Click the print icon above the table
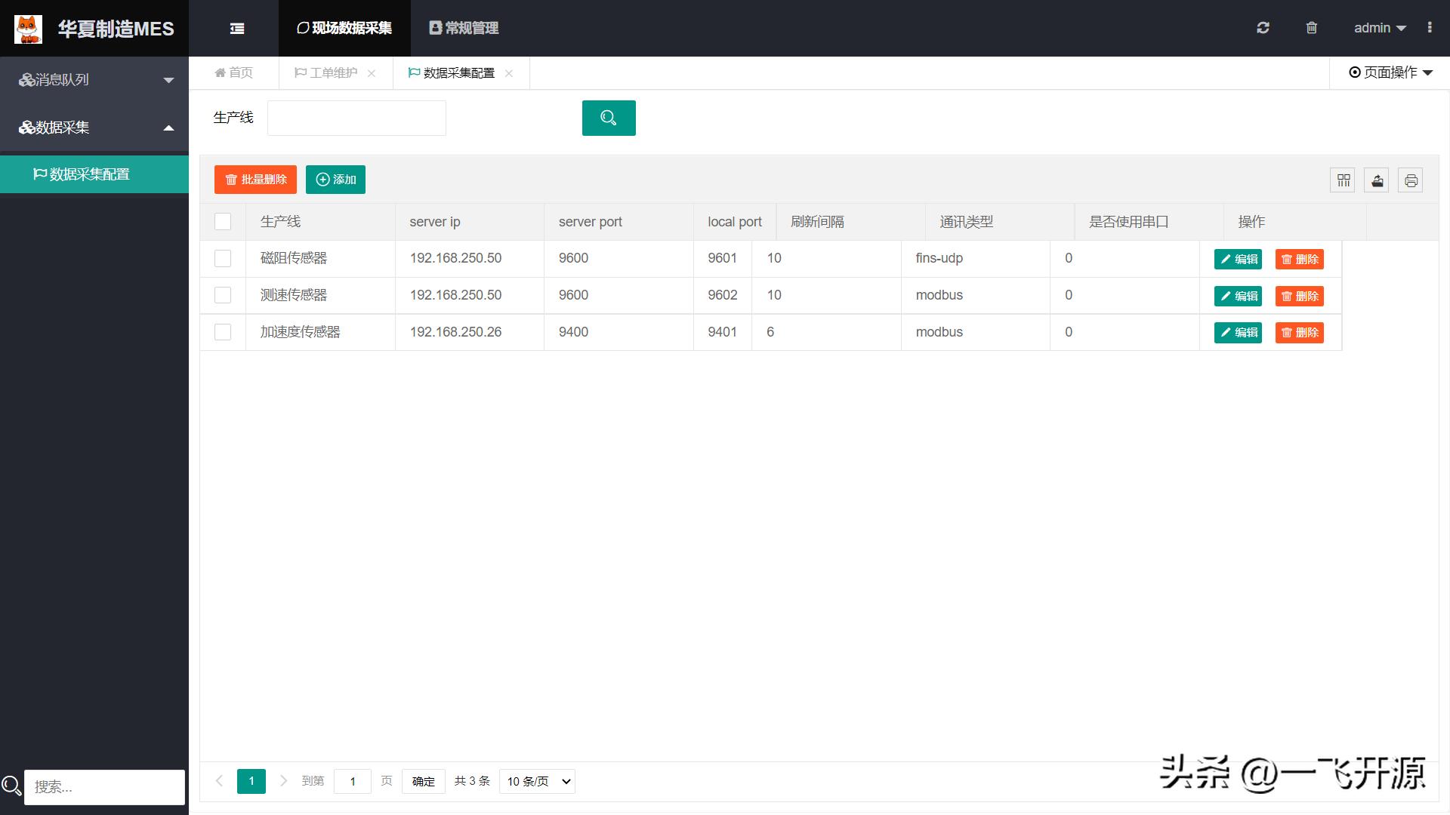The width and height of the screenshot is (1450, 815). coord(1410,180)
